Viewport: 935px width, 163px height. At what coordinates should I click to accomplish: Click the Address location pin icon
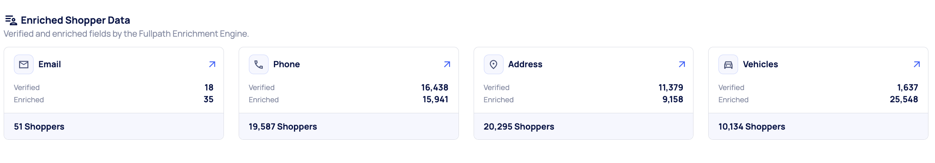493,64
